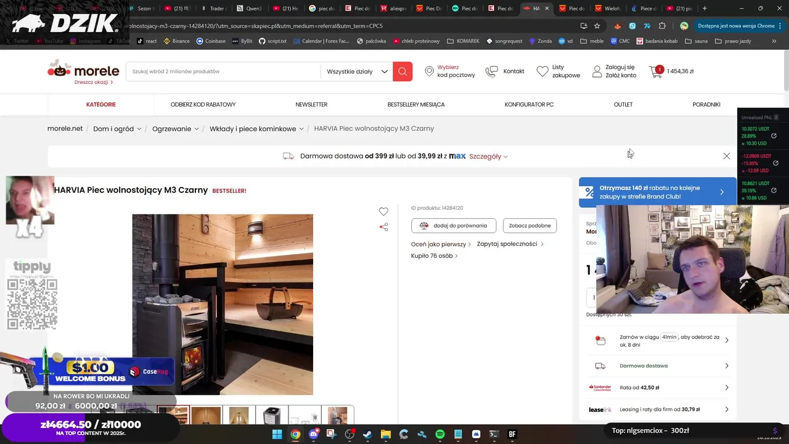The image size is (789, 444).
Task: Open the PORADNIKI menu item
Action: tap(706, 105)
